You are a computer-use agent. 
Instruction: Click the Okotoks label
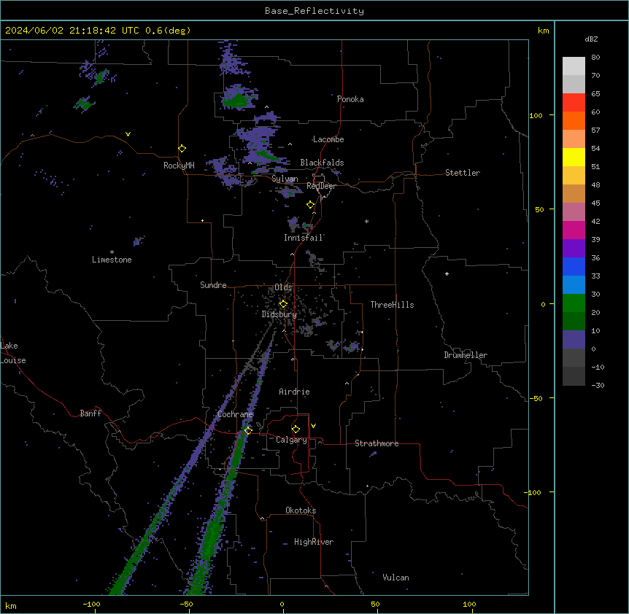coord(301,510)
